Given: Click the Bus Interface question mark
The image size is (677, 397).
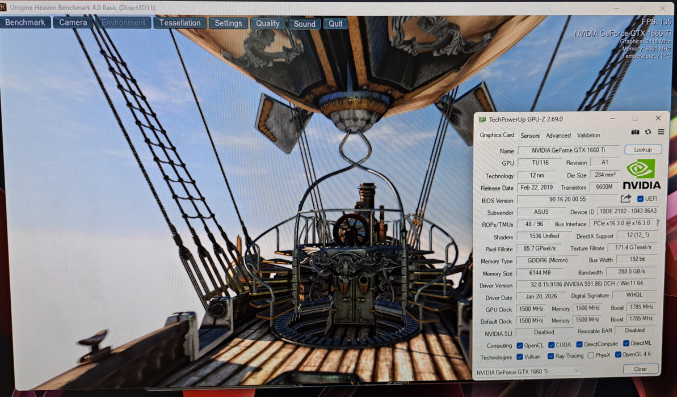Looking at the screenshot, I should pyautogui.click(x=658, y=223).
